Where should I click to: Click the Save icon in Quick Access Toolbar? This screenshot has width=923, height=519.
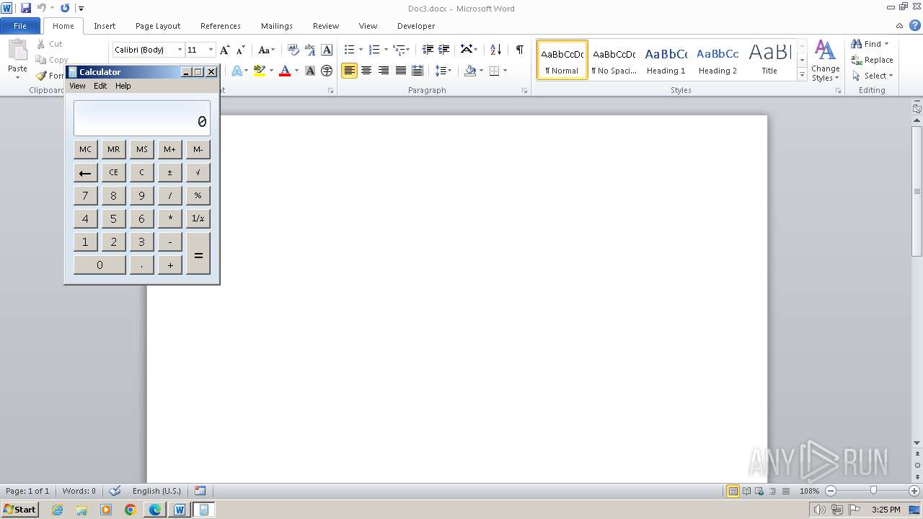point(26,8)
